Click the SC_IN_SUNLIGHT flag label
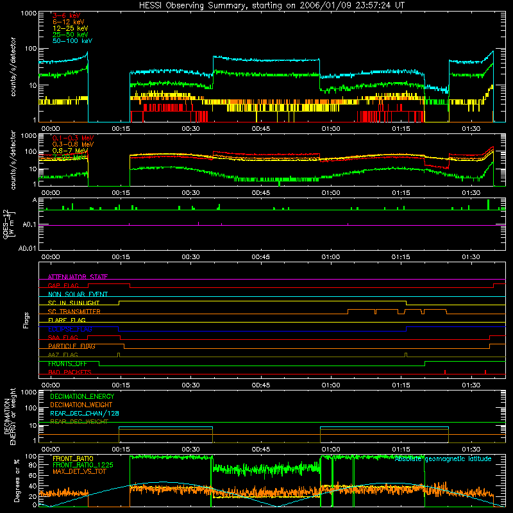 [x=74, y=303]
